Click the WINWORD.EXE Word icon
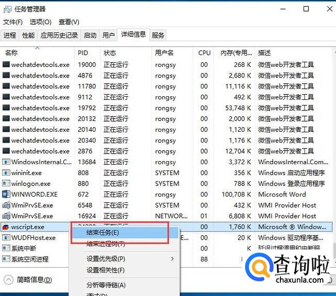The image size is (336, 296). (x=6, y=194)
